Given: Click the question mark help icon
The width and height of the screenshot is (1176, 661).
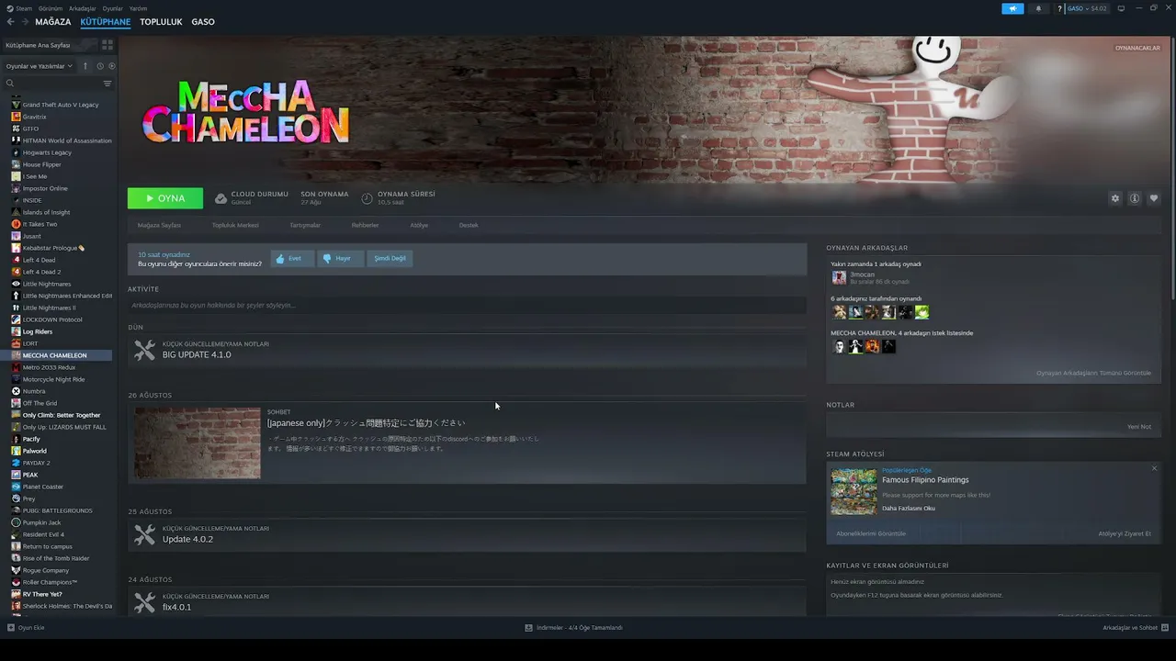Looking at the screenshot, I should [1059, 8].
